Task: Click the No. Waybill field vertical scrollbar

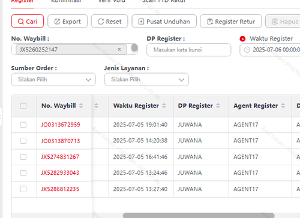Action: (x=134, y=48)
